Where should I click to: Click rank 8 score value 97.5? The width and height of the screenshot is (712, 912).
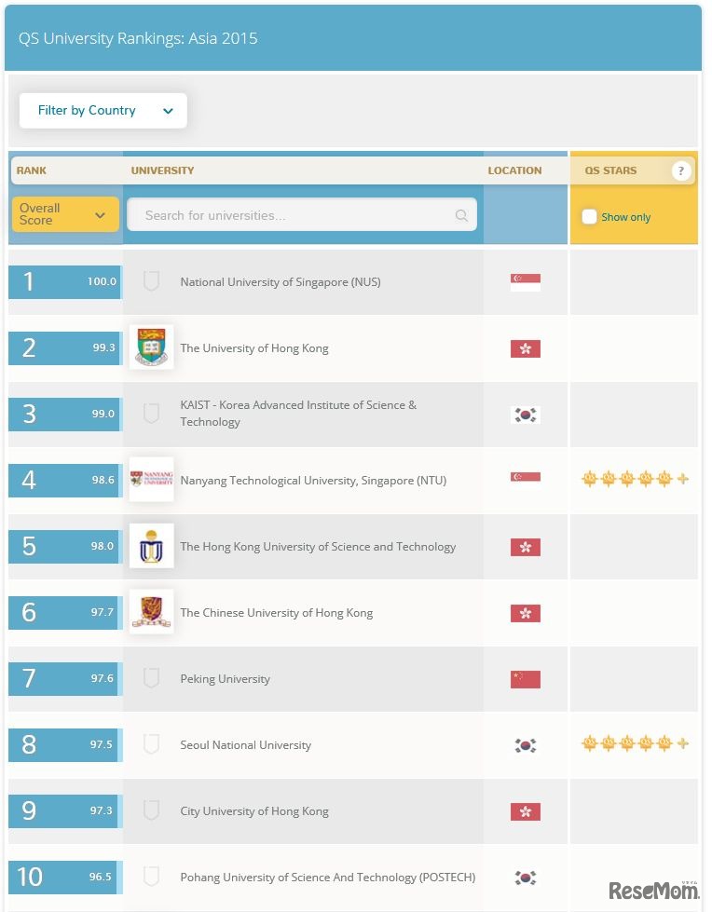tap(102, 744)
